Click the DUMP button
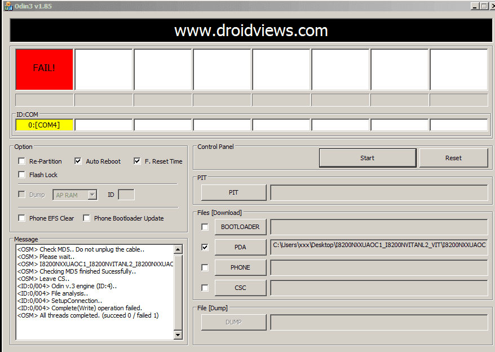The width and height of the screenshot is (495, 352). coord(233,322)
